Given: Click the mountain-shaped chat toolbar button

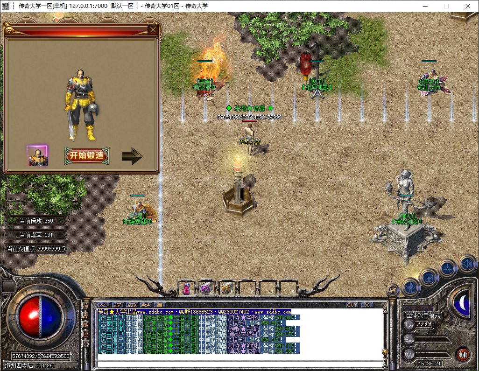Looking at the screenshot, I should (x=104, y=305).
